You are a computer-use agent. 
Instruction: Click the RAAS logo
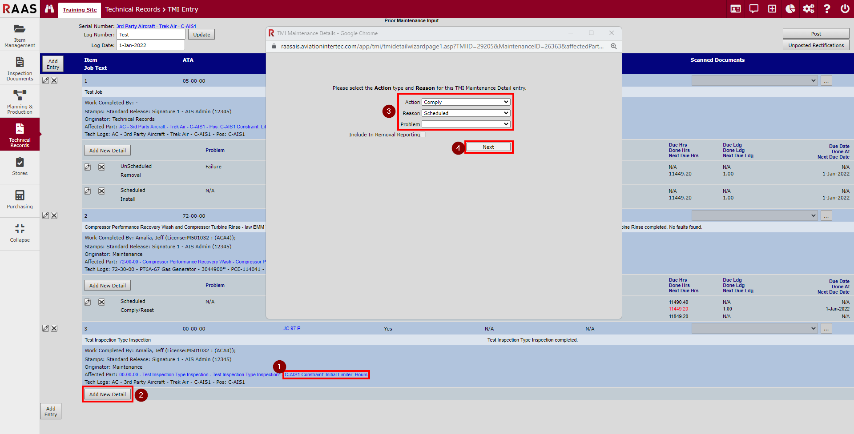click(x=20, y=9)
